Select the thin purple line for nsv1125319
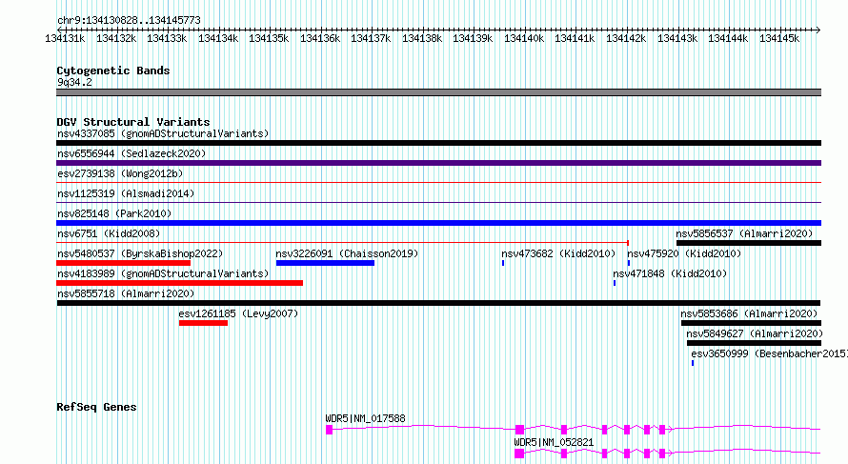Screen dimensions: 848x464 tap(438, 203)
